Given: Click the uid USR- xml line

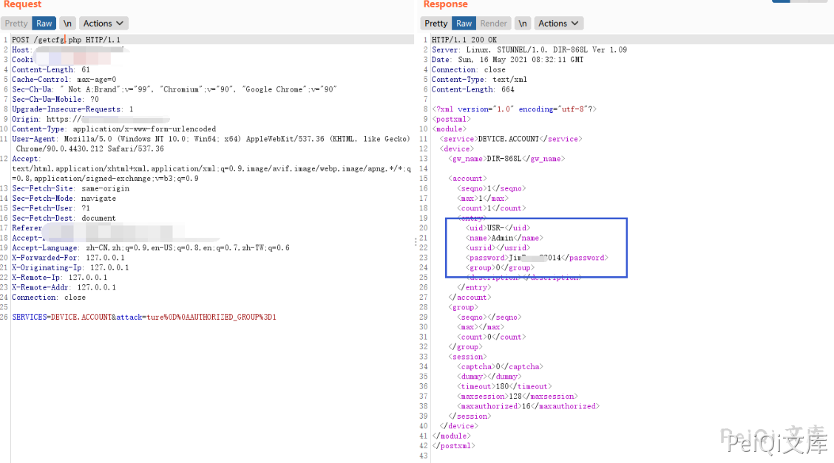Looking at the screenshot, I should click(498, 228).
